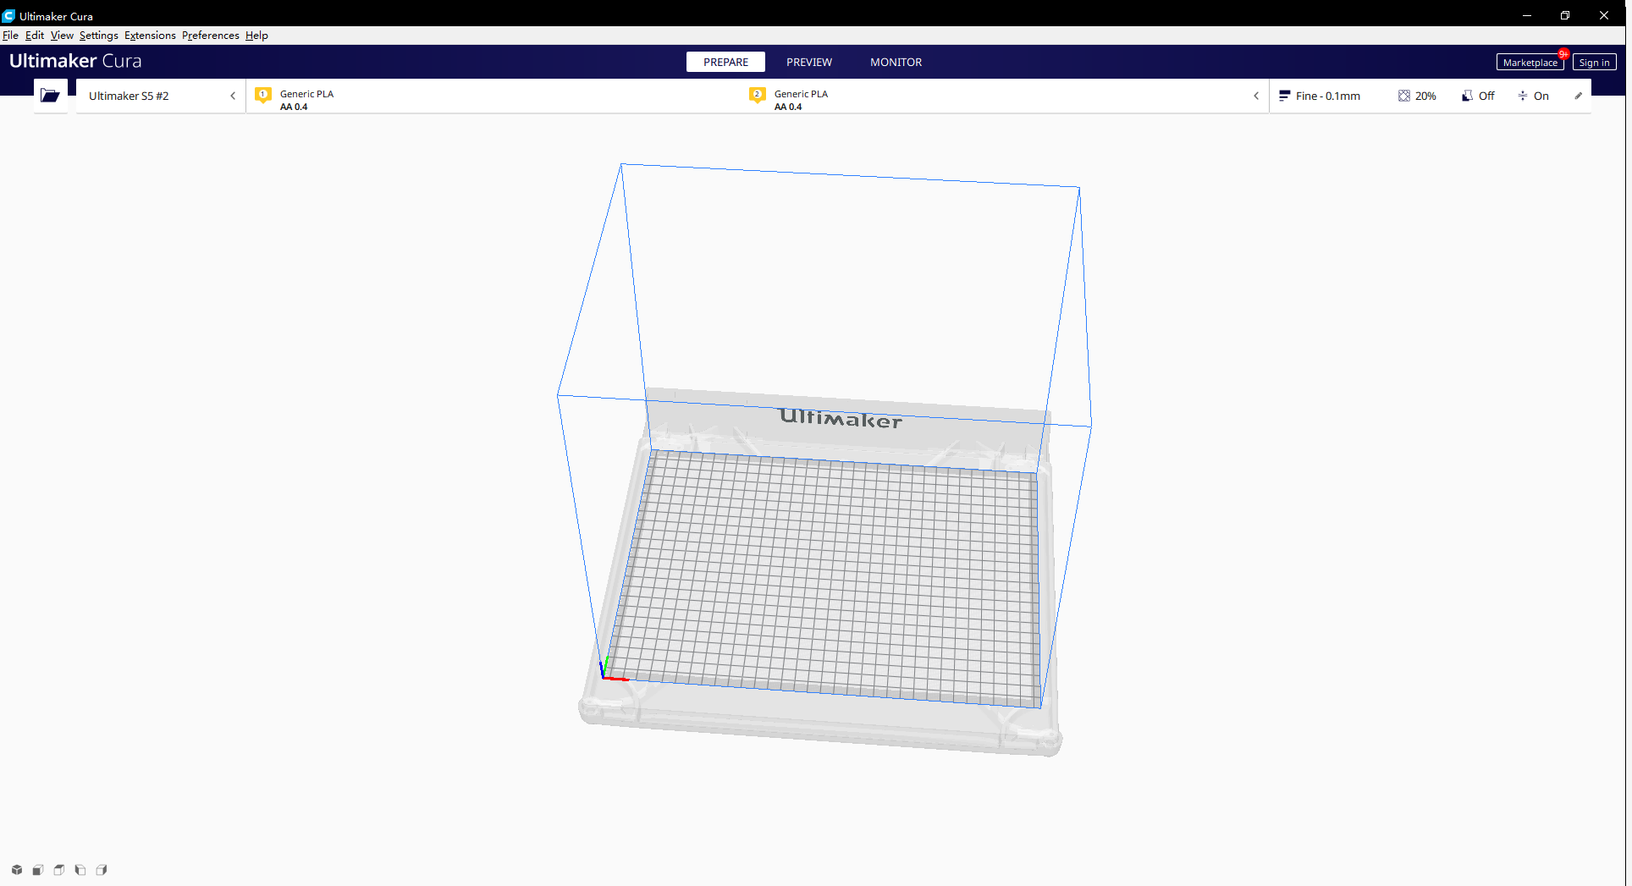Open the Extensions menu
Image resolution: width=1632 pixels, height=886 pixels.
150,36
